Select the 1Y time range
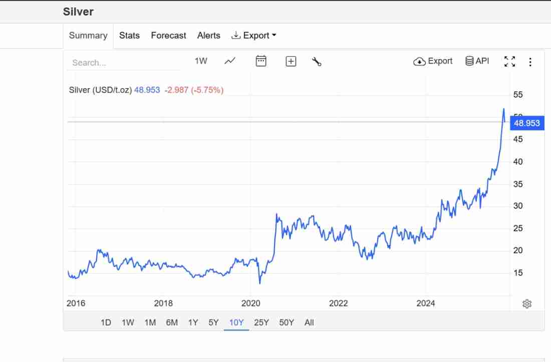This screenshot has width=551, height=362. click(x=193, y=322)
